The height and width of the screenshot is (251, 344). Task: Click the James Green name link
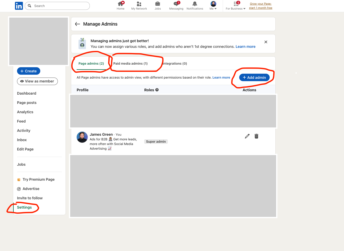101,134
